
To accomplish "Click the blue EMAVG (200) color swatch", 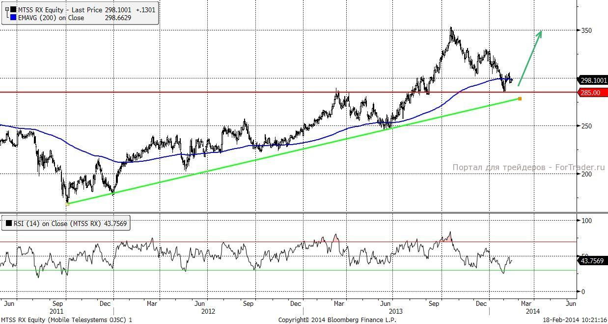I will point(13,18).
